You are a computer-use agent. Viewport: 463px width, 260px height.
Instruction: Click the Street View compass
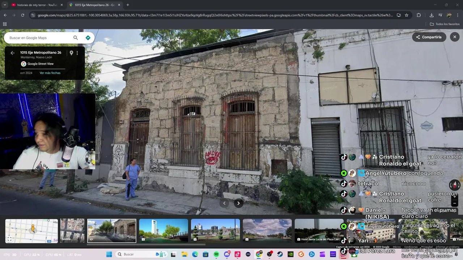click(x=455, y=185)
